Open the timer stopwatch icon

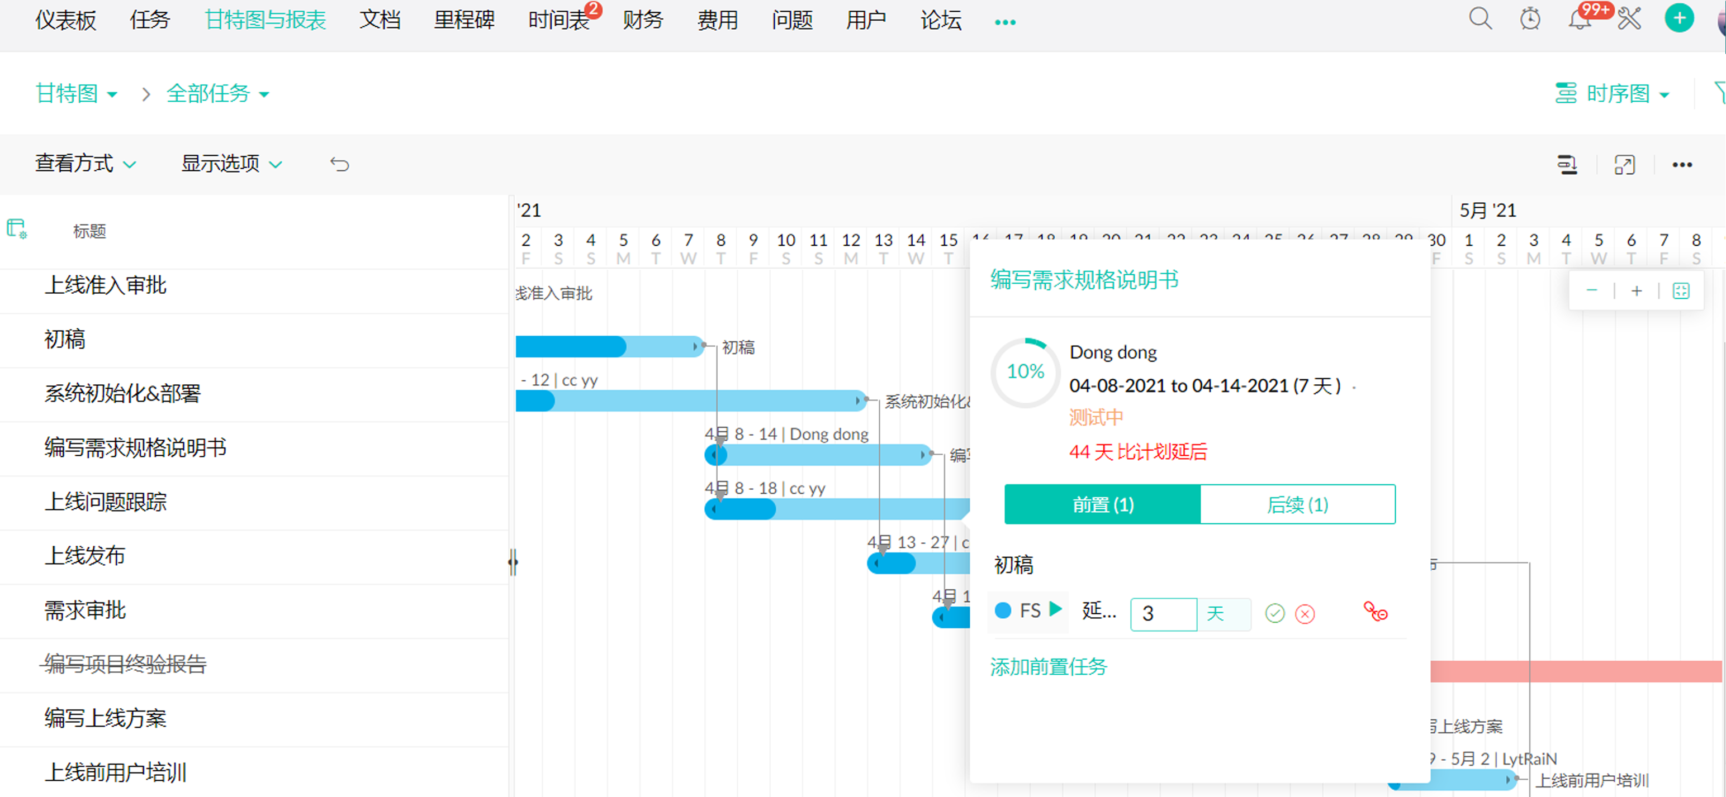tap(1530, 19)
